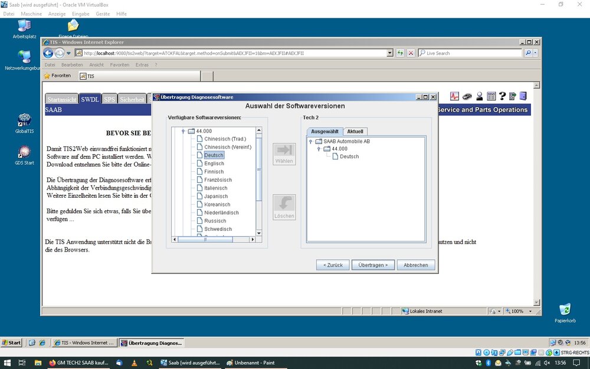Open the car icon in TIS toolbar

pos(467,96)
